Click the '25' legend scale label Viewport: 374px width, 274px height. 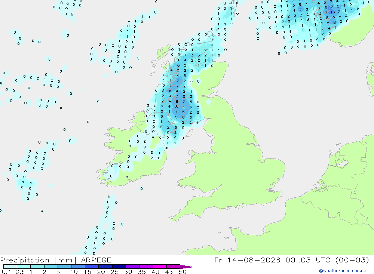pyautogui.click(x=115, y=272)
